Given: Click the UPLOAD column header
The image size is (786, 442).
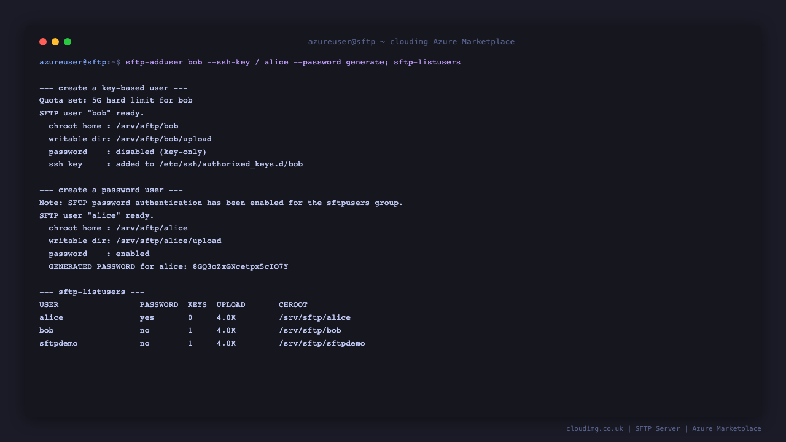Looking at the screenshot, I should click(231, 304).
